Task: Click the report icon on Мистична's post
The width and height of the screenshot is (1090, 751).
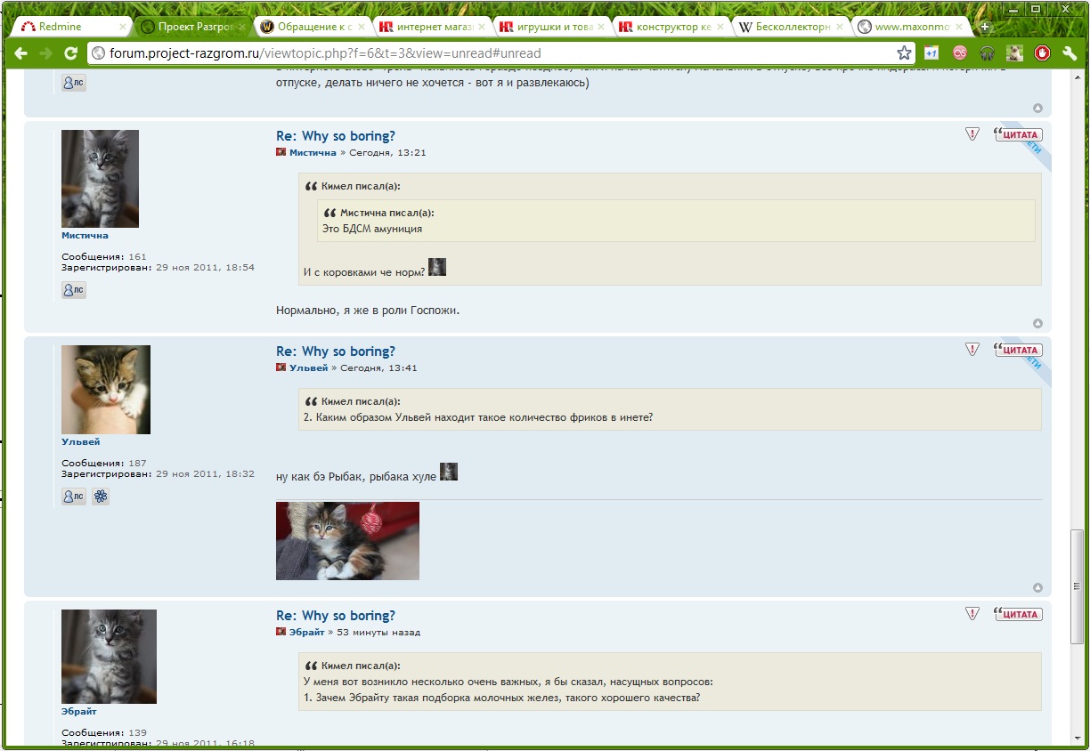Action: click(972, 134)
